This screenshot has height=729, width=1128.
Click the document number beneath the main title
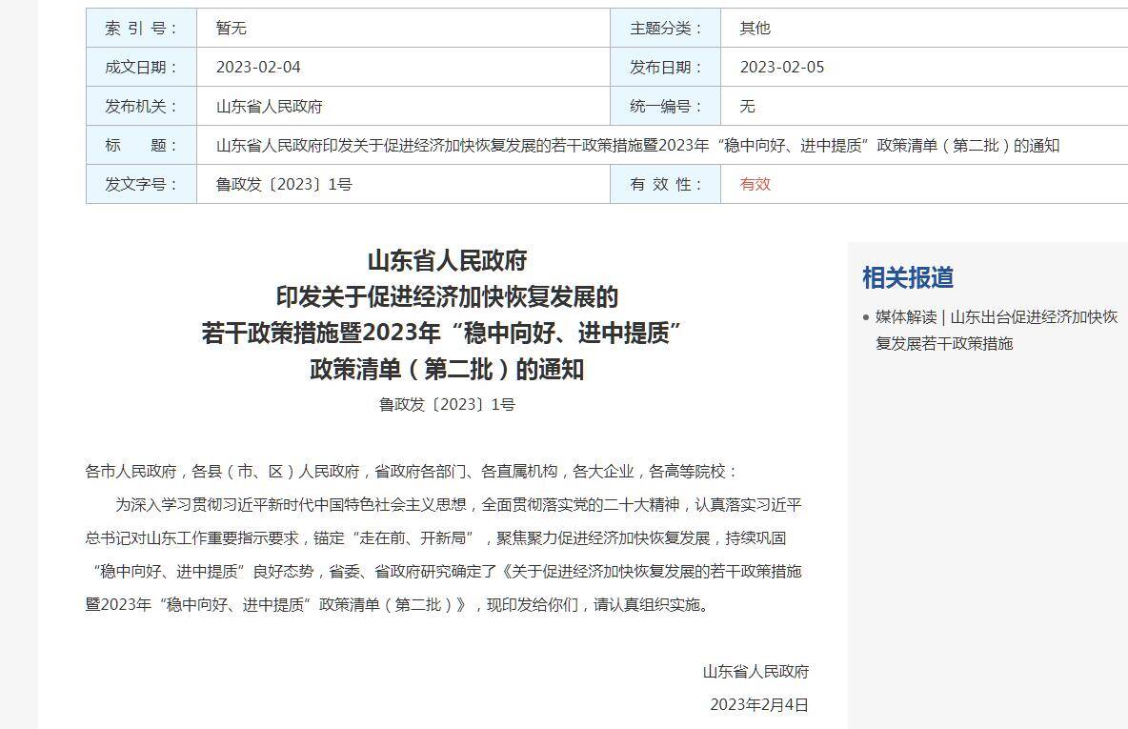(x=447, y=405)
